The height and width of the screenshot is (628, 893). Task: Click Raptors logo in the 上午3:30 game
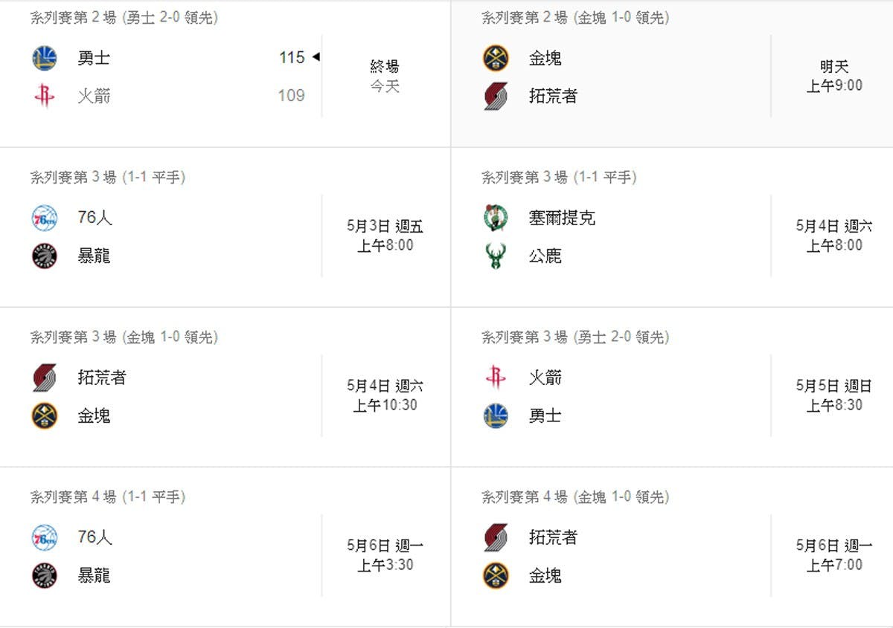pos(45,575)
